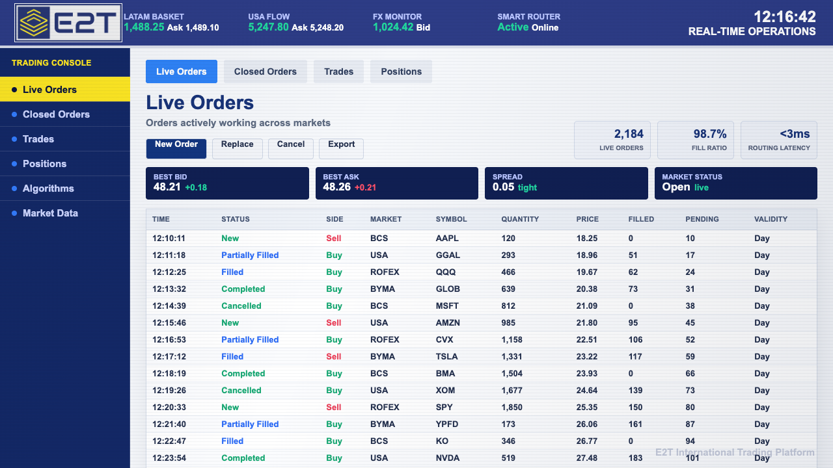Click the 12:16:42 clock

point(785,17)
